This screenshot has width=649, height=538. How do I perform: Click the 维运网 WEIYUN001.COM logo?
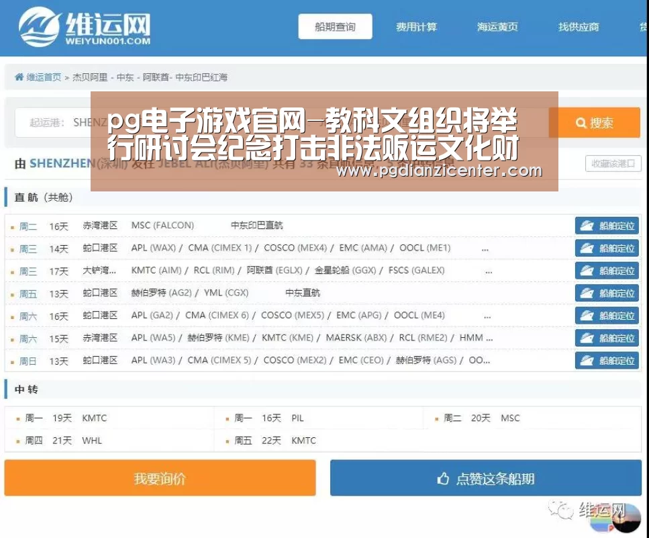point(85,28)
